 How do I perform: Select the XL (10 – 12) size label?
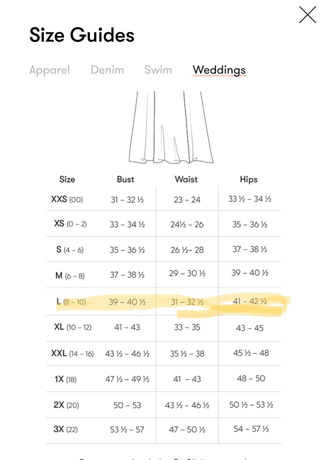click(x=73, y=327)
